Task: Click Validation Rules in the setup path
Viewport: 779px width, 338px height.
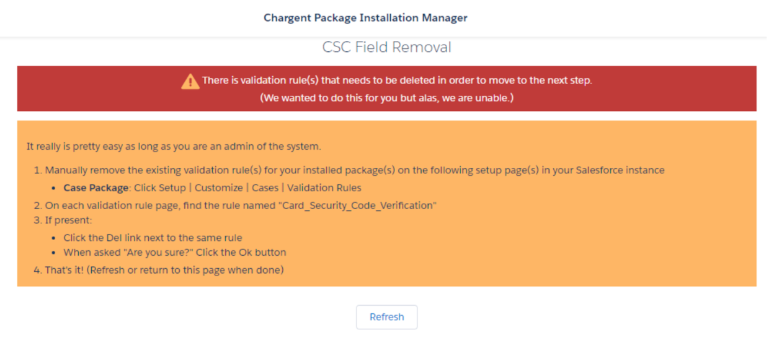Action: point(324,188)
